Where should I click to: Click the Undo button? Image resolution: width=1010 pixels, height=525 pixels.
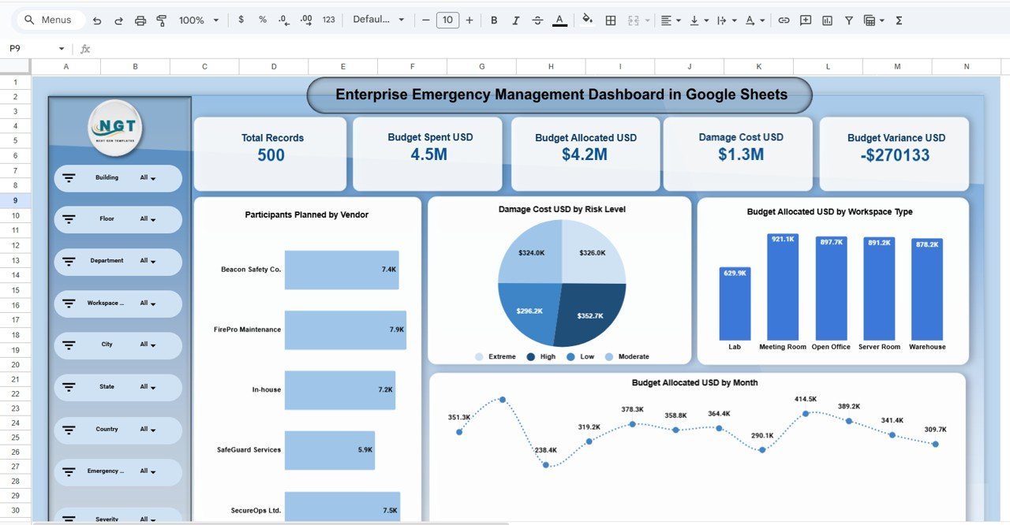(95, 20)
